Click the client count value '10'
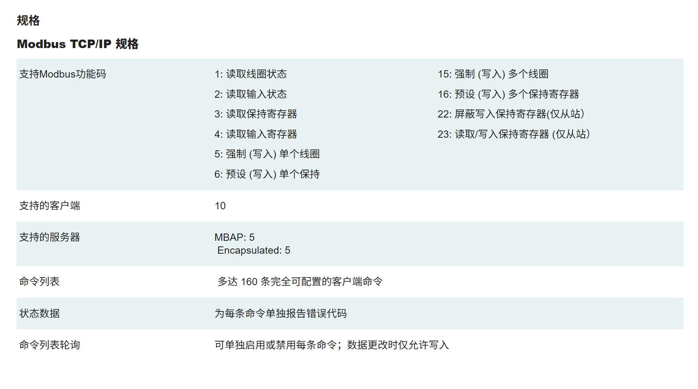 pos(220,206)
